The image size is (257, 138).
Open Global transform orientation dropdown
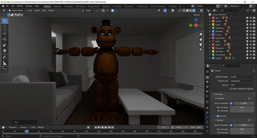pos(88,11)
